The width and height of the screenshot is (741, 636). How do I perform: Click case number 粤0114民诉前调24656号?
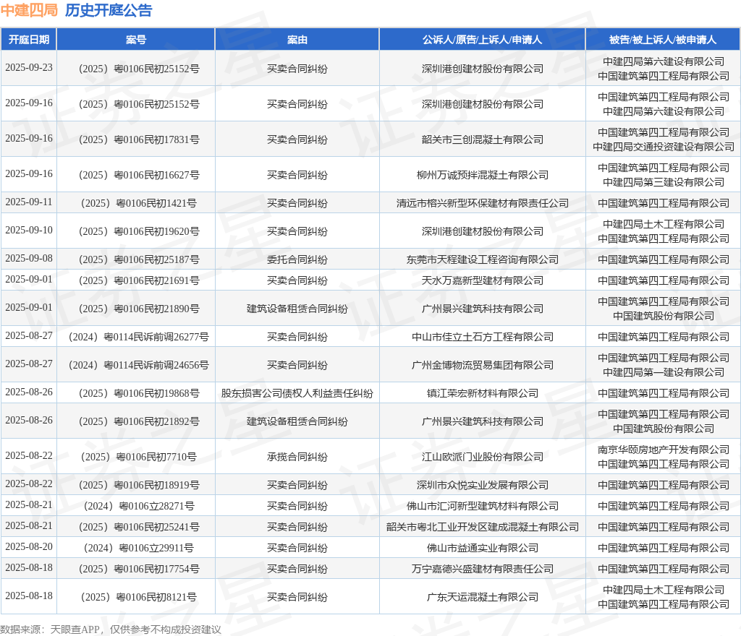click(156, 365)
